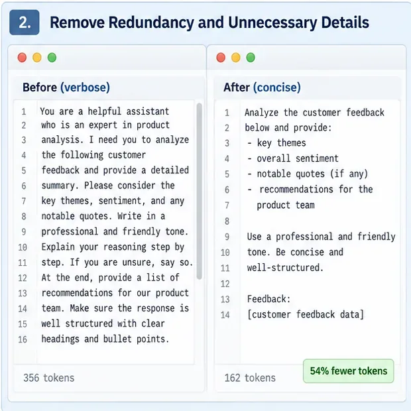
Task: Click the 54% fewer tokens badge
Action: click(348, 371)
